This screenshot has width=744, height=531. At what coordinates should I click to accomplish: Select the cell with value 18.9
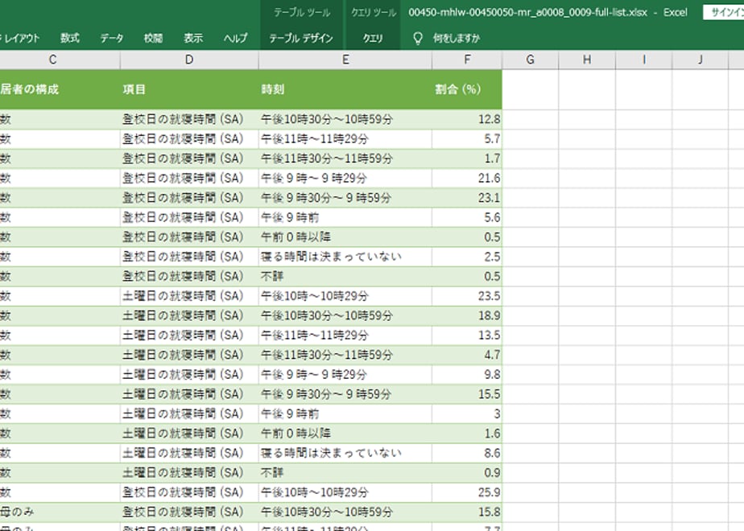[467, 315]
